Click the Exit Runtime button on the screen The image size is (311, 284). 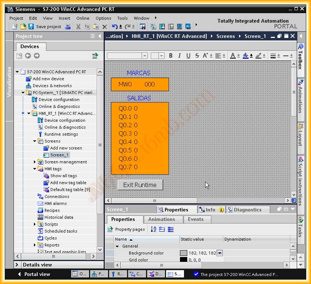(140, 185)
